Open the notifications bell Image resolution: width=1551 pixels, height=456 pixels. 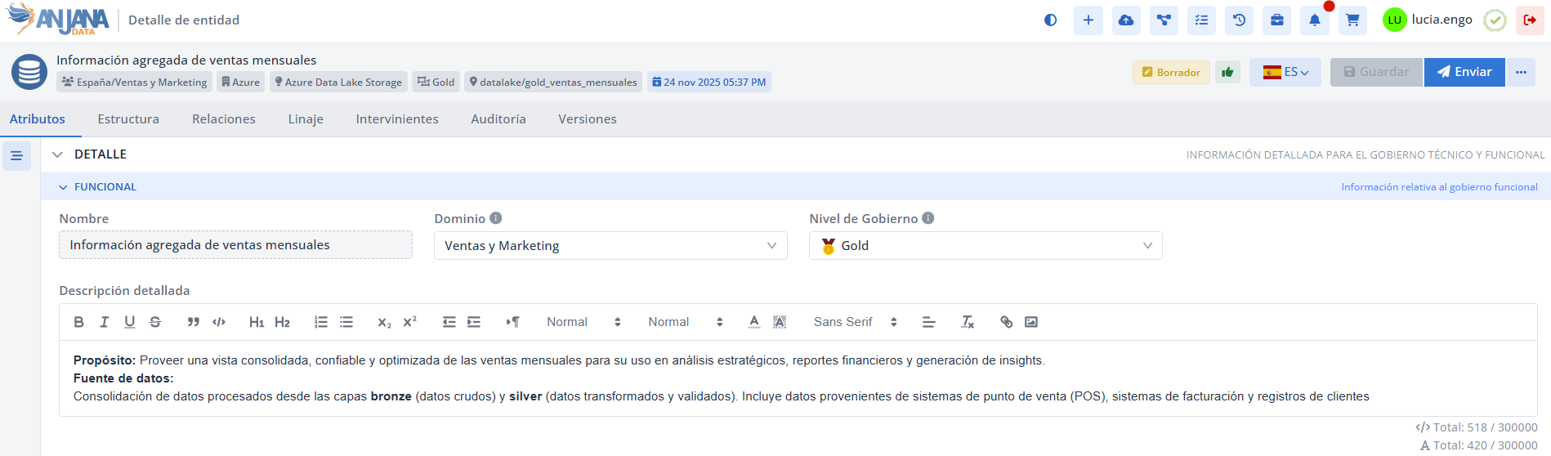1314,20
